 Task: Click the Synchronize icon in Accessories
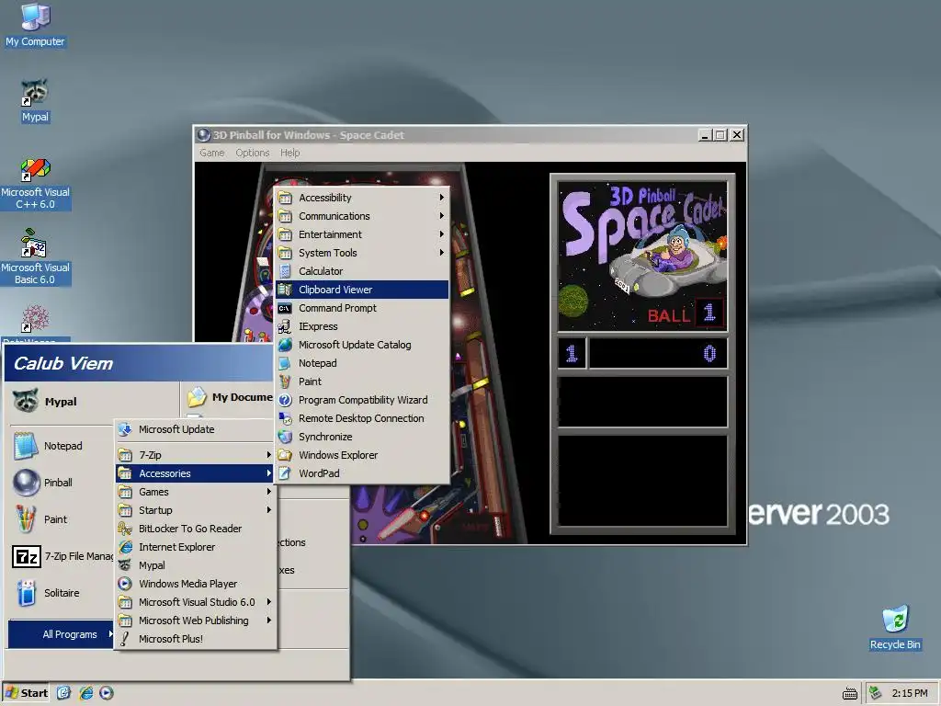[x=285, y=437]
